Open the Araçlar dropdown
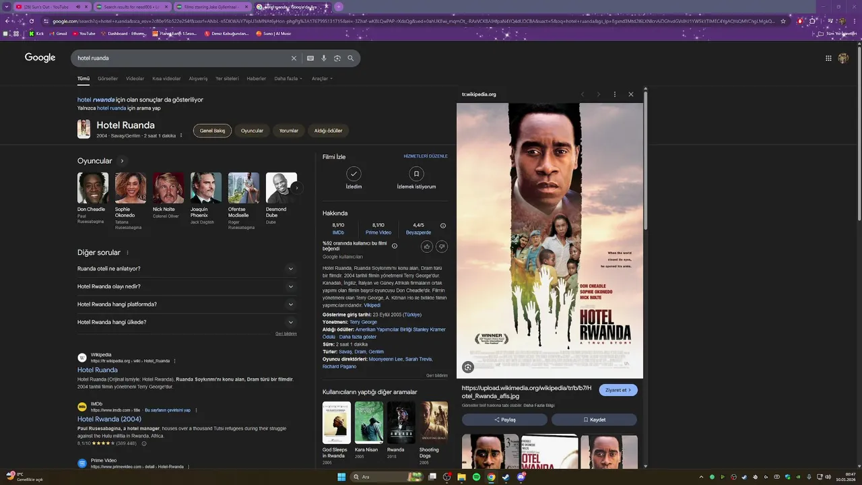This screenshot has height=485, width=862. (322, 79)
